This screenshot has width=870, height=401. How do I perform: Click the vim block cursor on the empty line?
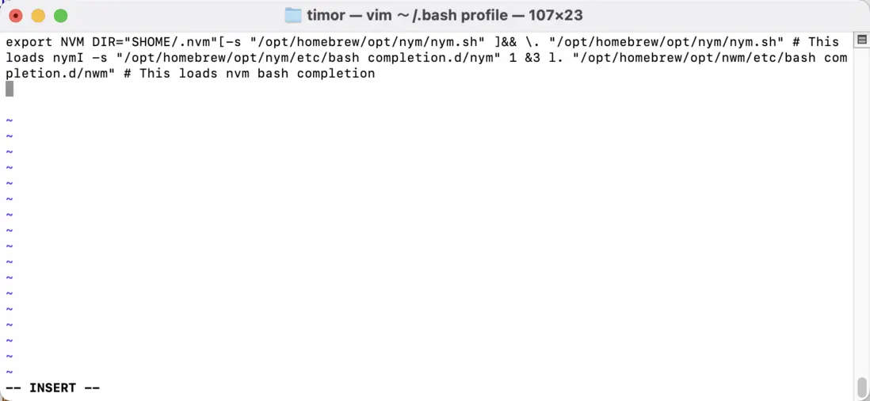pos(10,89)
